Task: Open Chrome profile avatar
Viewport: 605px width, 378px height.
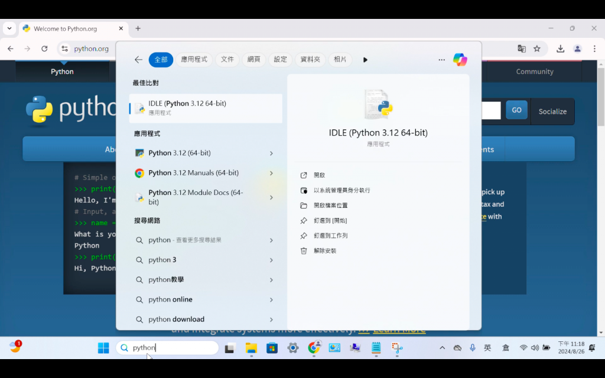Action: click(x=577, y=48)
